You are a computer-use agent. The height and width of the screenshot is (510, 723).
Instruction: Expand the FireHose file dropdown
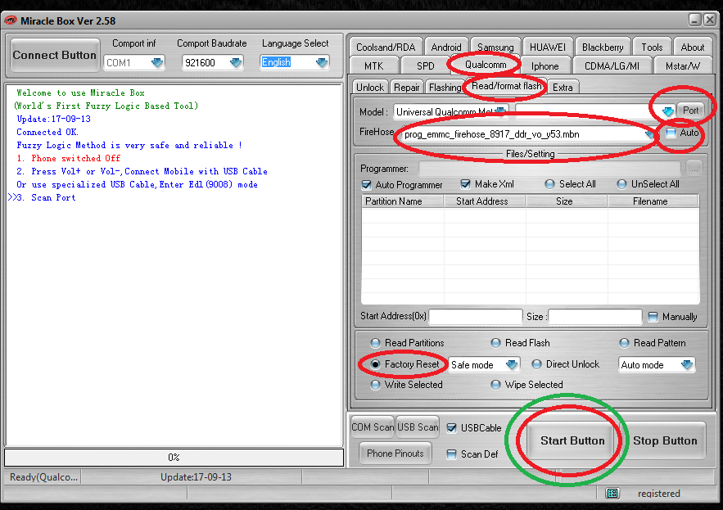[x=649, y=134]
